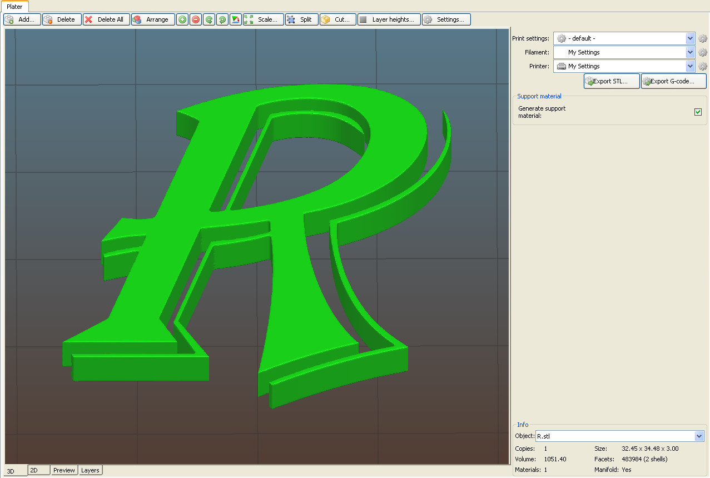Rotate the object 45 degrees counterclockwise
This screenshot has height=478, width=710.
[x=208, y=19]
